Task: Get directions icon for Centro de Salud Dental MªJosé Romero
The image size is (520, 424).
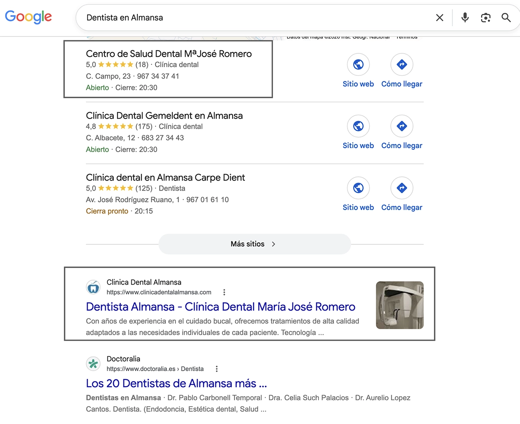Action: (x=402, y=65)
